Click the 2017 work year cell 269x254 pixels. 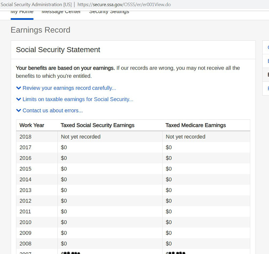point(26,147)
